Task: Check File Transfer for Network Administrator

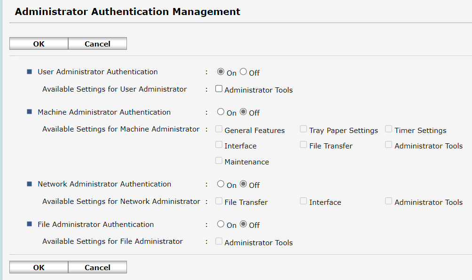Action: click(219, 201)
